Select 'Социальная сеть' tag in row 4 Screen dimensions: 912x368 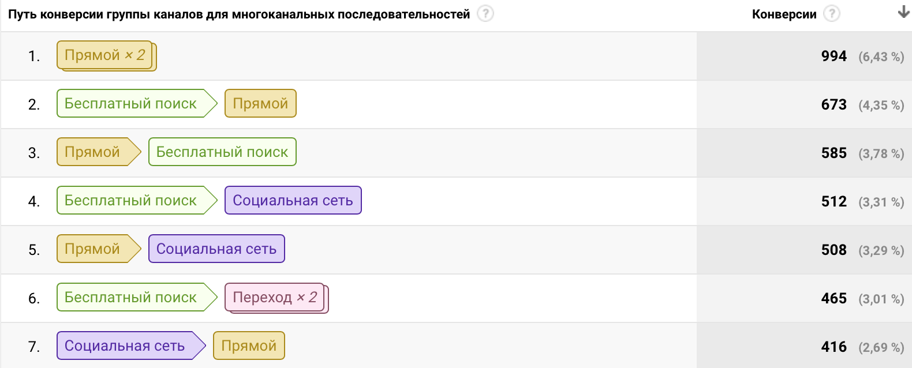[293, 201]
